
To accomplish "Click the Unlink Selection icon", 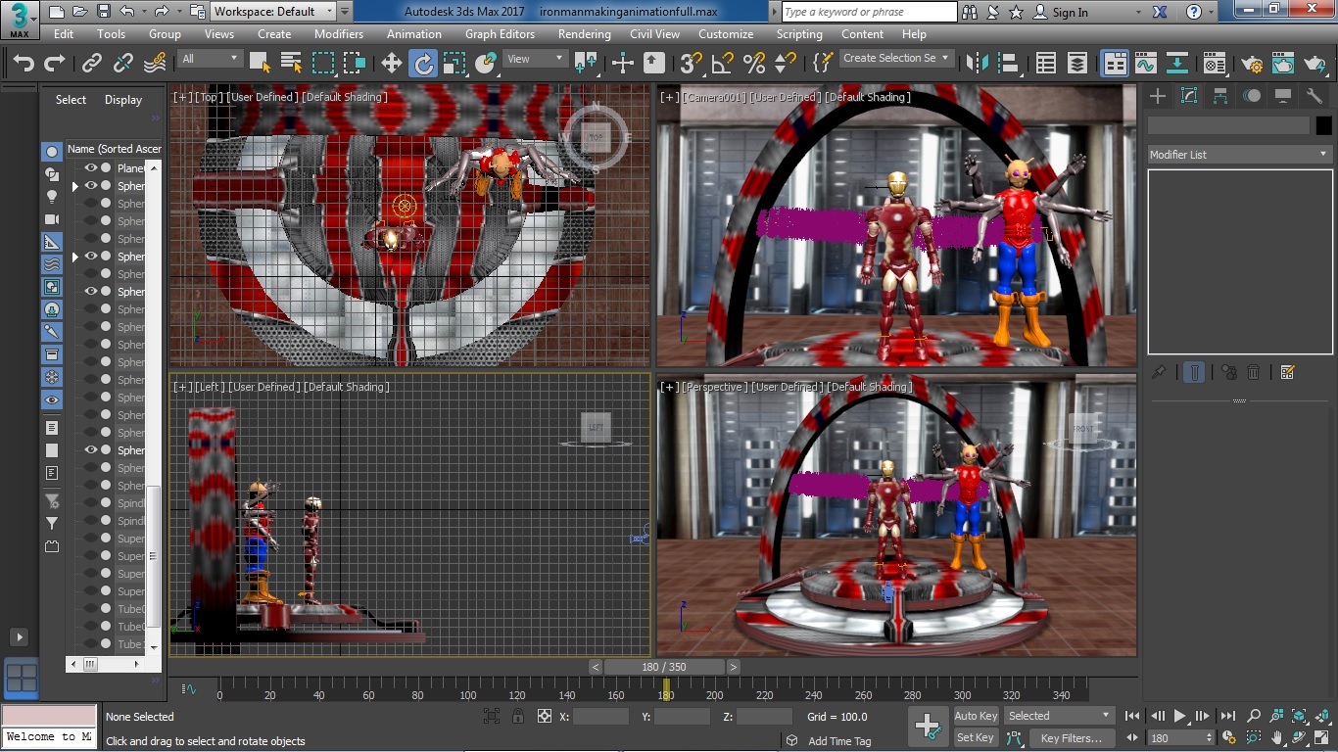I will tap(122, 64).
